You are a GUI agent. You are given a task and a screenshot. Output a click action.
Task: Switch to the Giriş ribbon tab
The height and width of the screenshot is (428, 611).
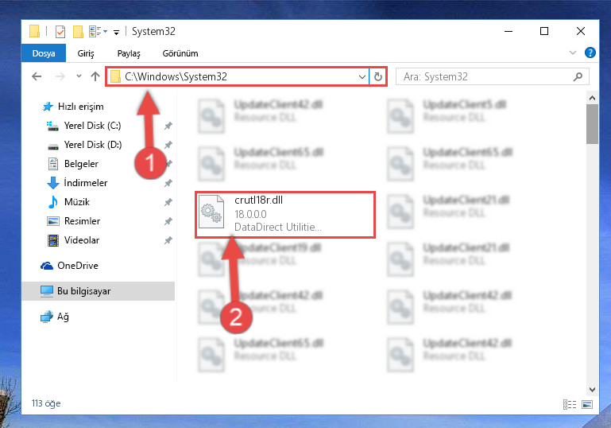coord(85,53)
